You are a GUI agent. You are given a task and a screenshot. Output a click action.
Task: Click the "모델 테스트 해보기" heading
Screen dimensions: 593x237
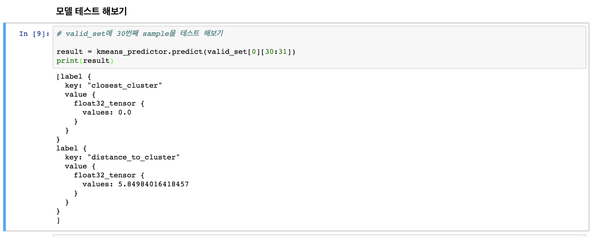91,11
